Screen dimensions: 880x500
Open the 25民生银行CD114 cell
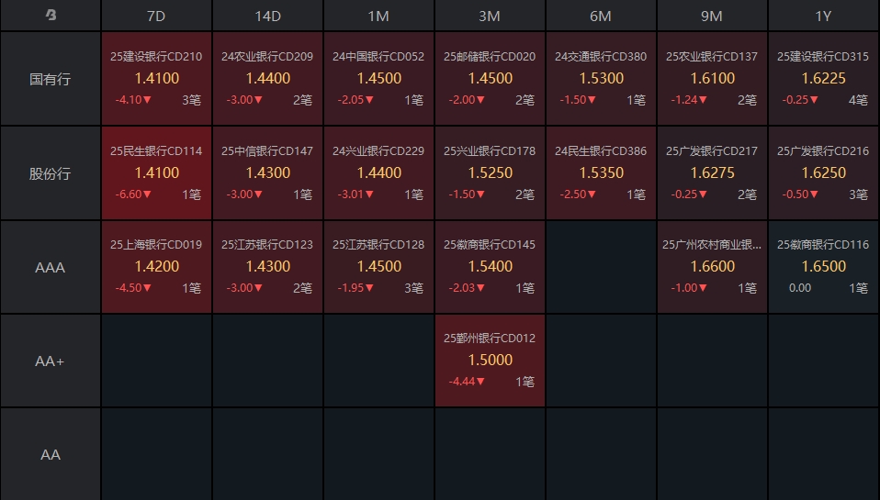point(156,173)
